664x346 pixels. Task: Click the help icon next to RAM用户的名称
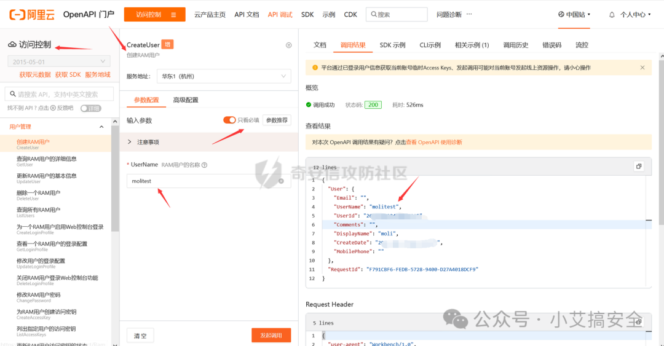point(205,165)
